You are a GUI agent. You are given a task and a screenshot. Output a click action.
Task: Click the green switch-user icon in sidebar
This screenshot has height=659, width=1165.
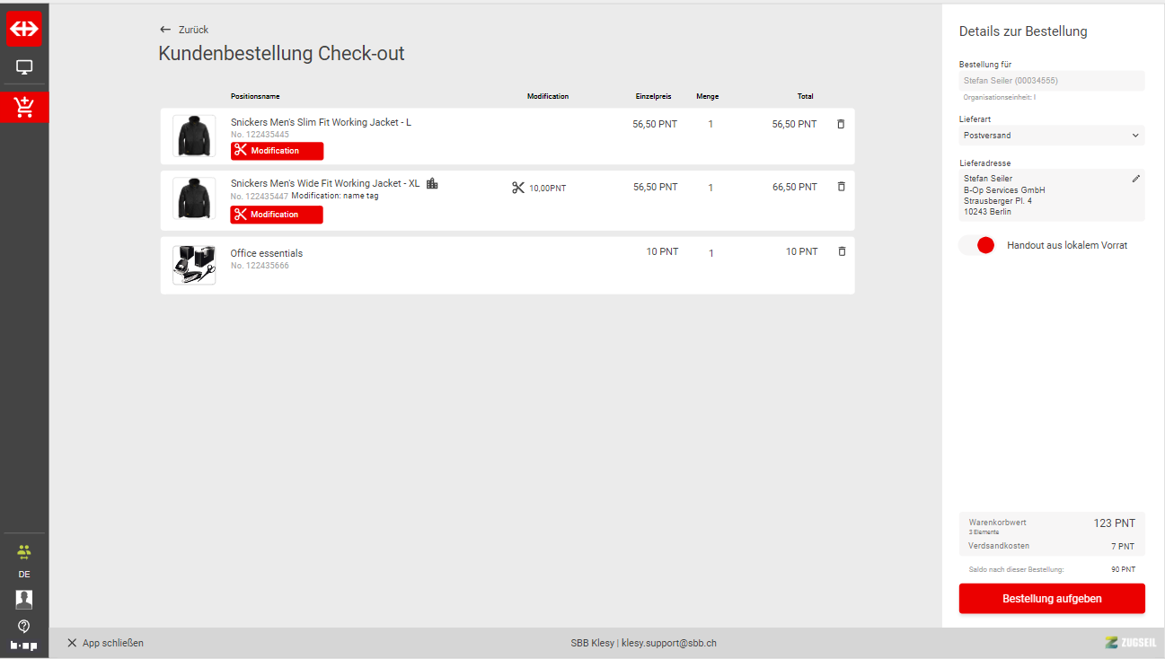pyautogui.click(x=24, y=552)
